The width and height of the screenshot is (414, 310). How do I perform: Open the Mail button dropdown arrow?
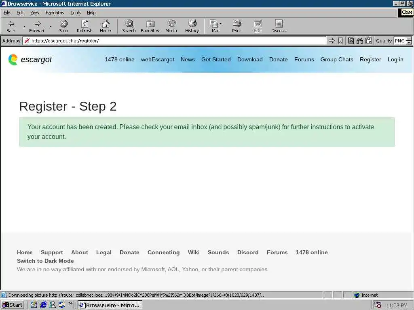click(x=221, y=24)
